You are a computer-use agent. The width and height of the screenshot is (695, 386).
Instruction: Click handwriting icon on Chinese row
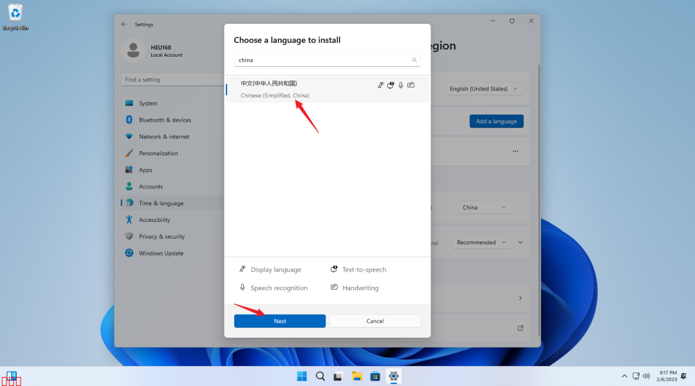click(x=411, y=85)
